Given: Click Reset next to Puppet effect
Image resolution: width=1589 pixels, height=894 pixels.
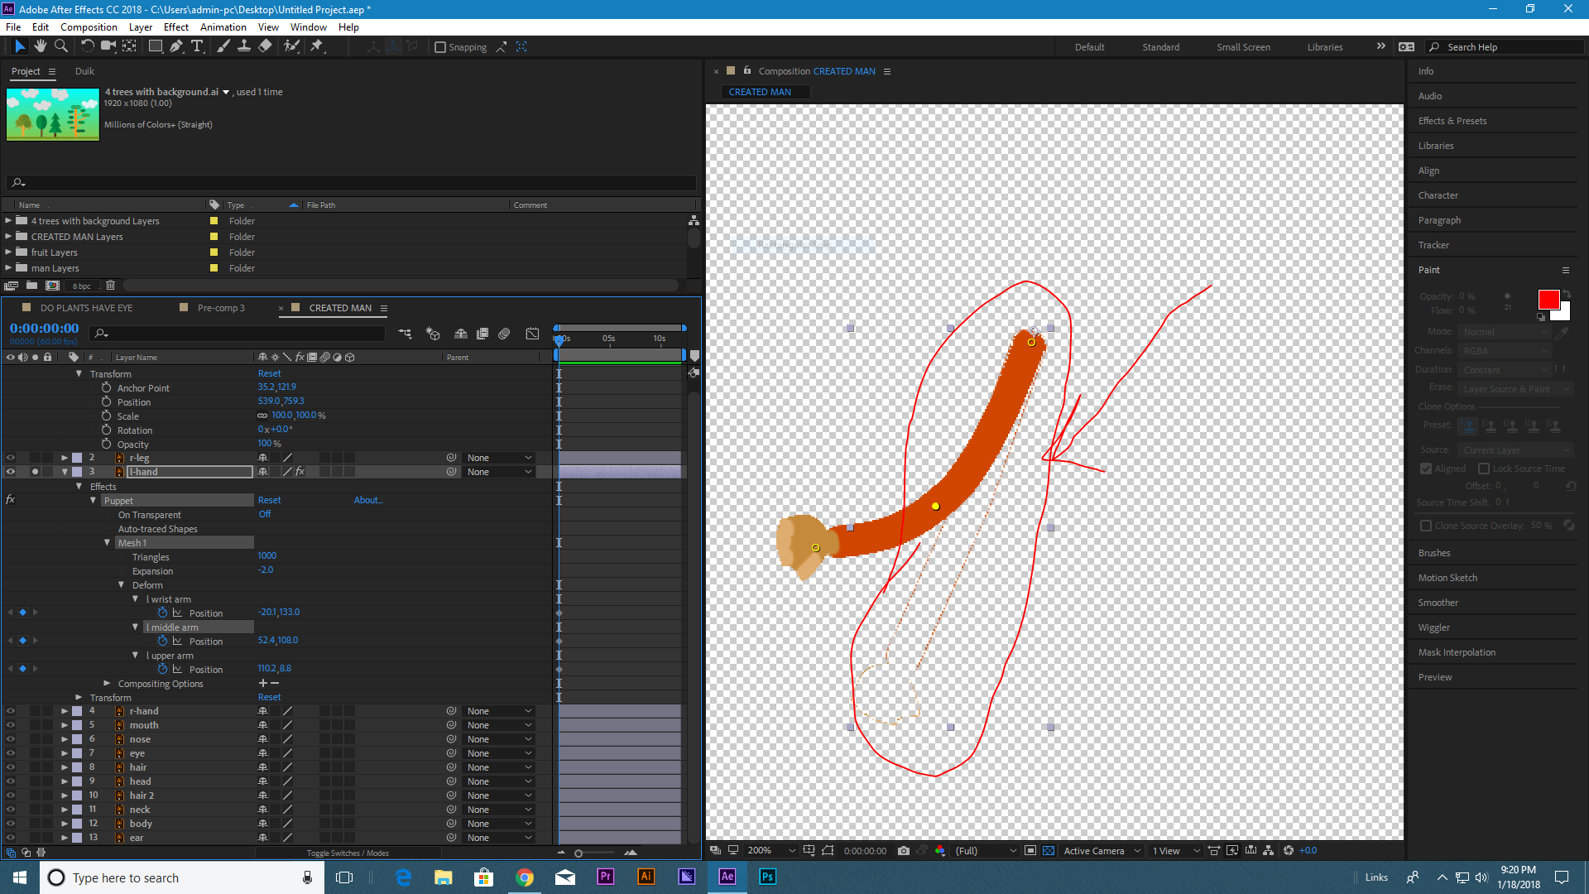Looking at the screenshot, I should coord(269,500).
